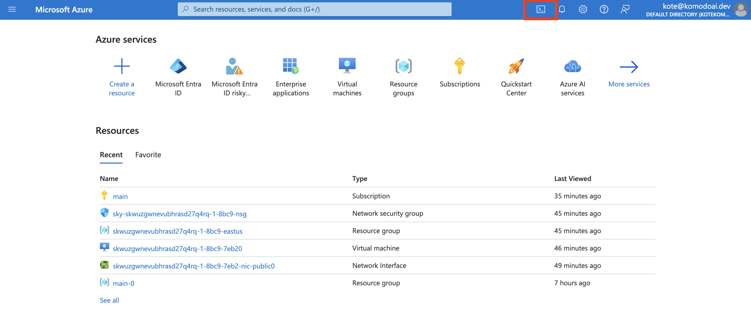Switch to the Favorite tab
Screen dimensions: 751x309
(148, 155)
